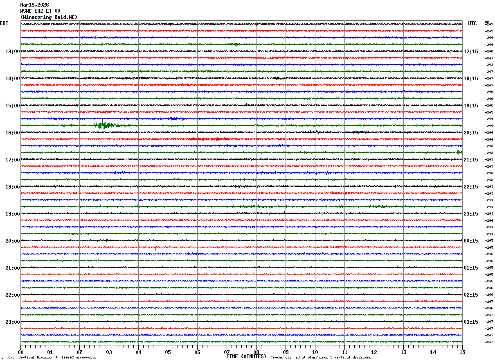Click the red spike on the 20:15 trace
Image resolution: width=495 pixels, height=363 pixels.
[x=155, y=248]
